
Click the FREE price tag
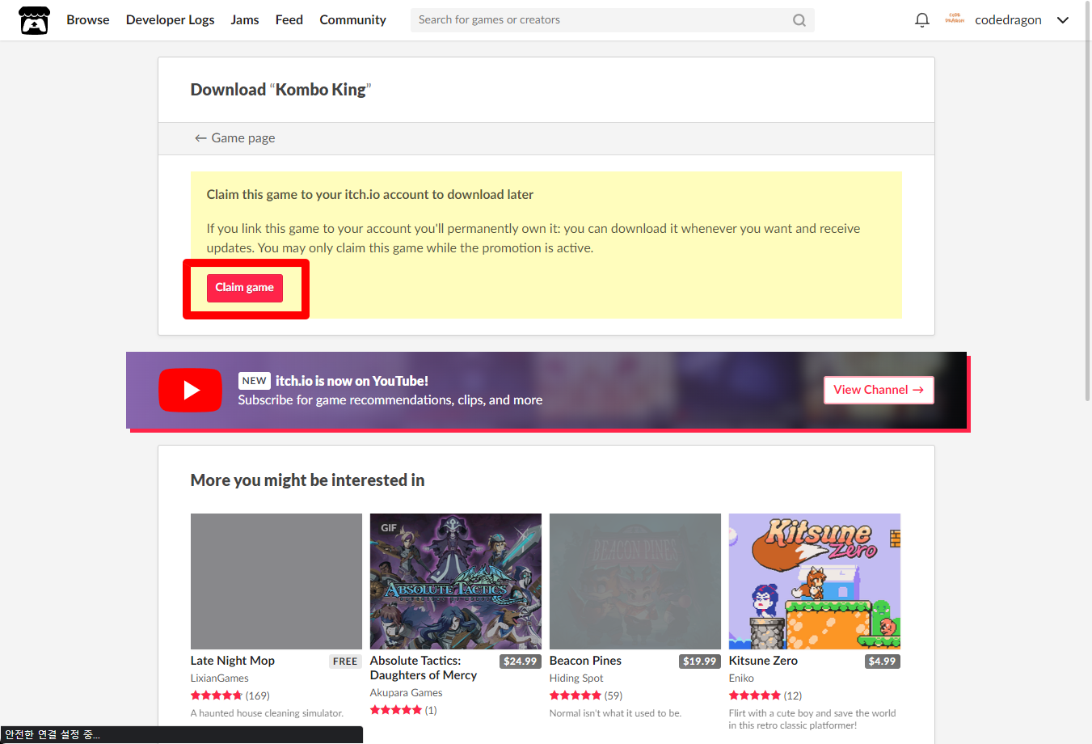345,662
